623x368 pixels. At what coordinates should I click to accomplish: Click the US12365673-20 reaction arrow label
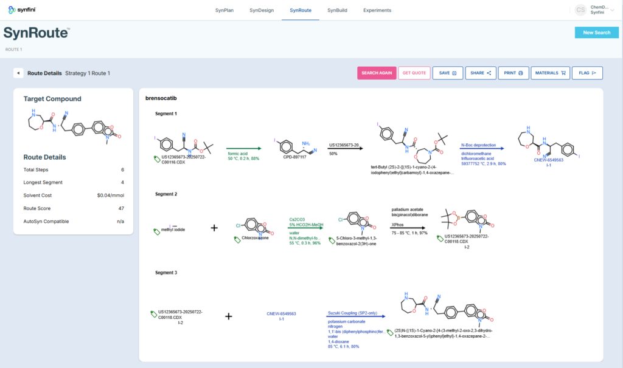[344, 145]
